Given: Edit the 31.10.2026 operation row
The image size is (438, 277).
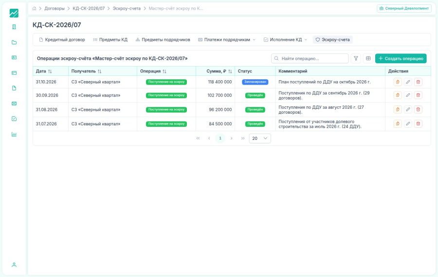Looking at the screenshot, I should pos(408,82).
